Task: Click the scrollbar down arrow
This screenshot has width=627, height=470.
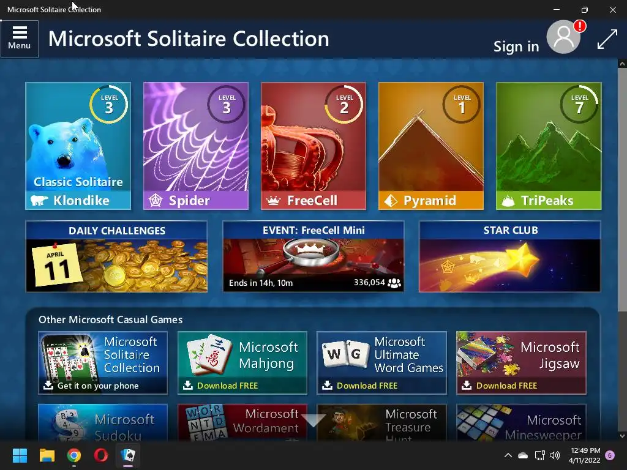Action: (x=622, y=436)
